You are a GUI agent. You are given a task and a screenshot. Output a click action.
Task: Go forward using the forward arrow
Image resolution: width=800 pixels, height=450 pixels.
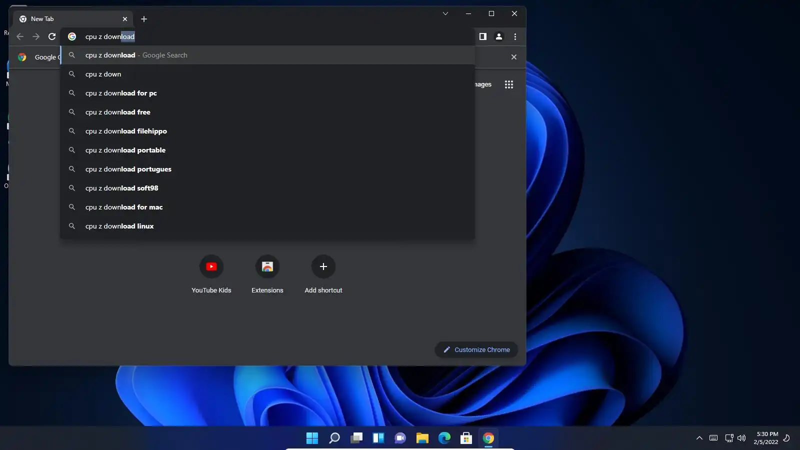pyautogui.click(x=36, y=36)
